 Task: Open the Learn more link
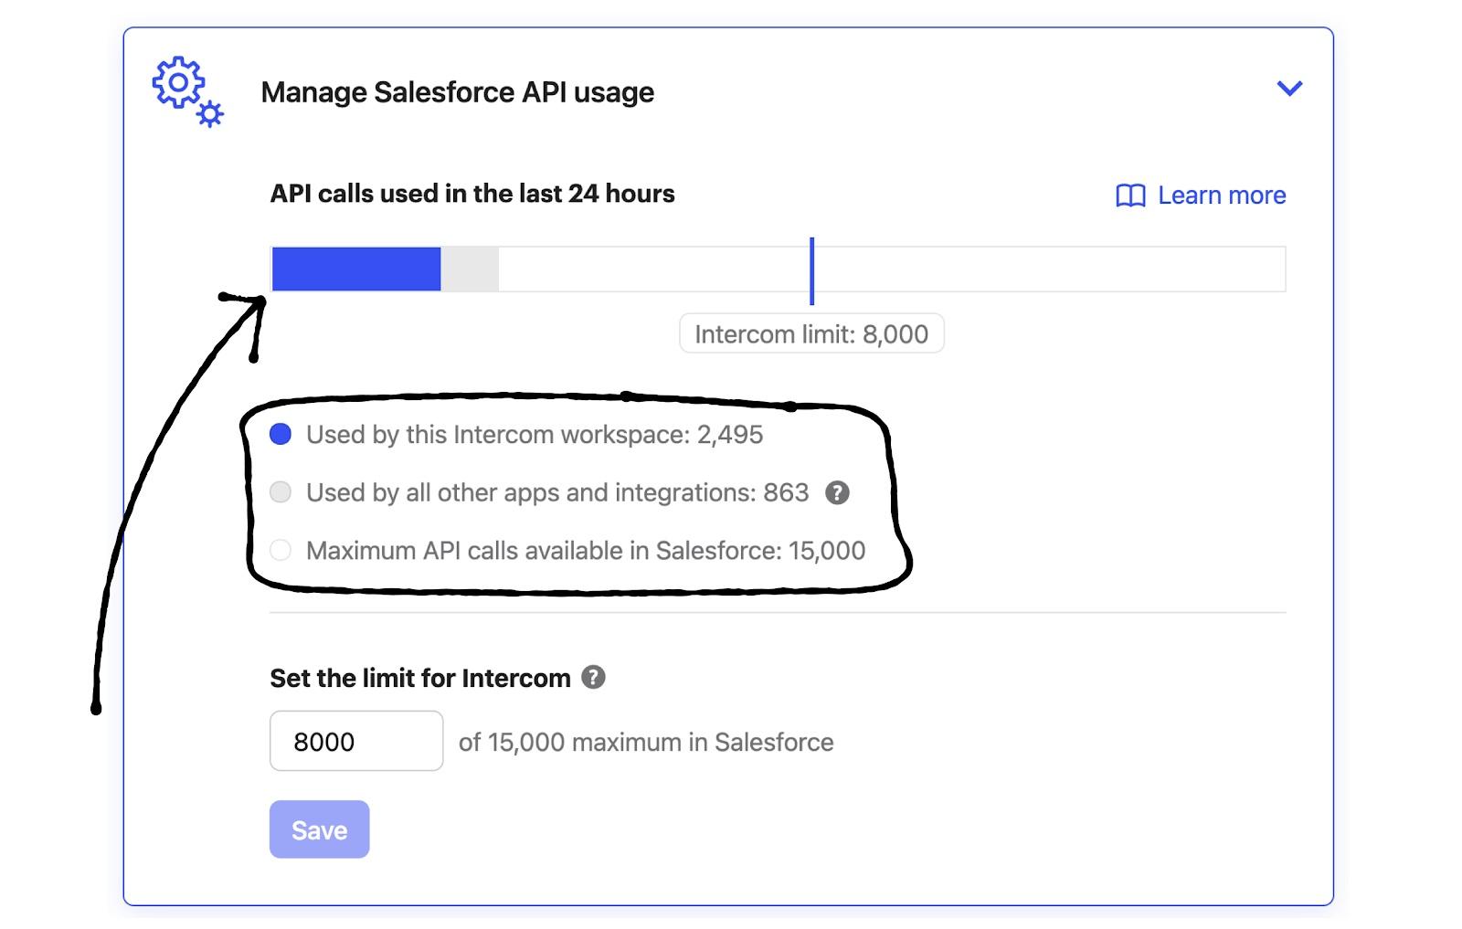coord(1222,195)
